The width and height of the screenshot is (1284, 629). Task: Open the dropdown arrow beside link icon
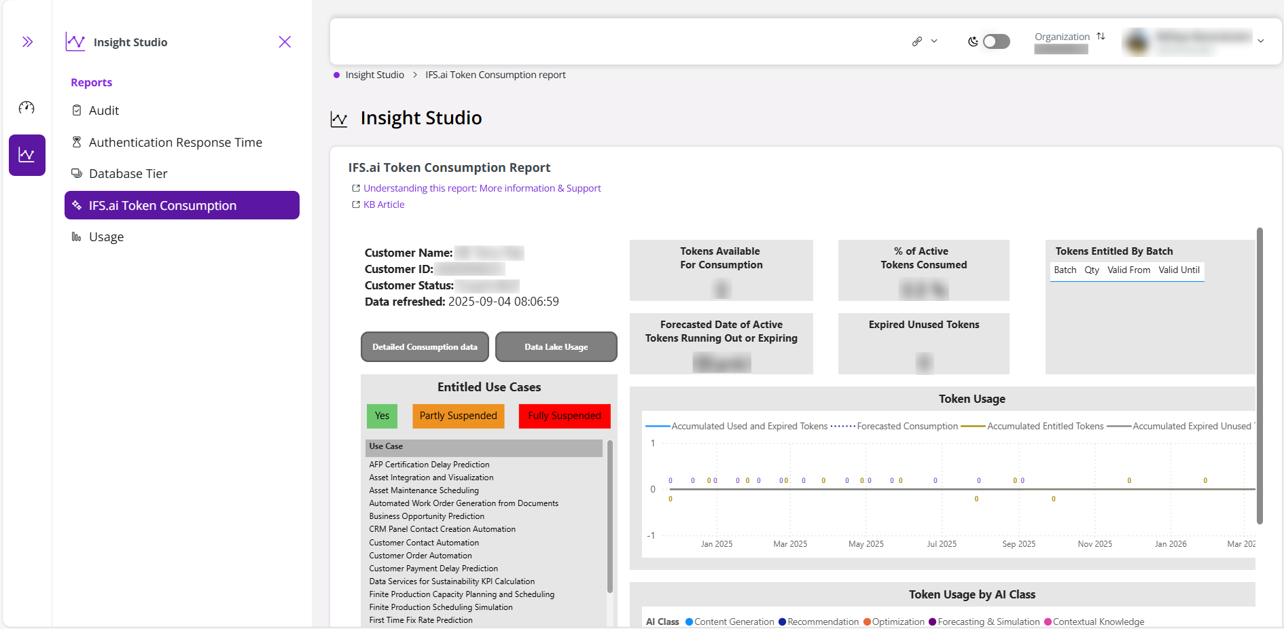(x=934, y=41)
